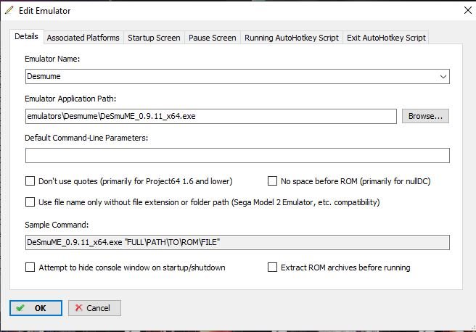
Task: Open the Running AutoHotkey Script tab
Action: pos(292,38)
